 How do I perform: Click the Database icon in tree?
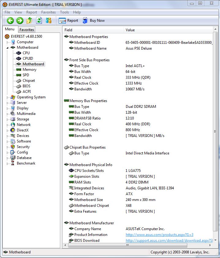pyautogui.click(x=13, y=158)
